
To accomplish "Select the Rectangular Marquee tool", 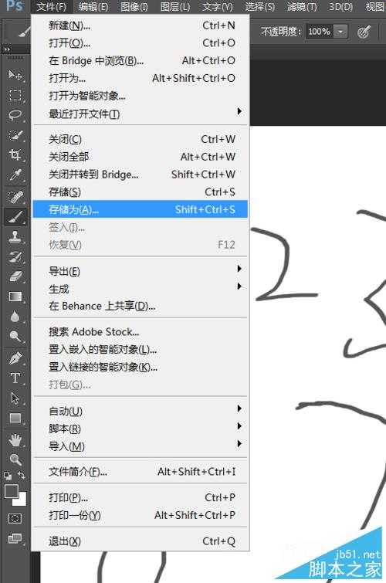I will (15, 95).
